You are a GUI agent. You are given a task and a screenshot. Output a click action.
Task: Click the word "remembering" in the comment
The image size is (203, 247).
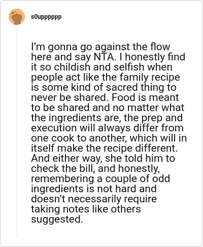[62, 179]
